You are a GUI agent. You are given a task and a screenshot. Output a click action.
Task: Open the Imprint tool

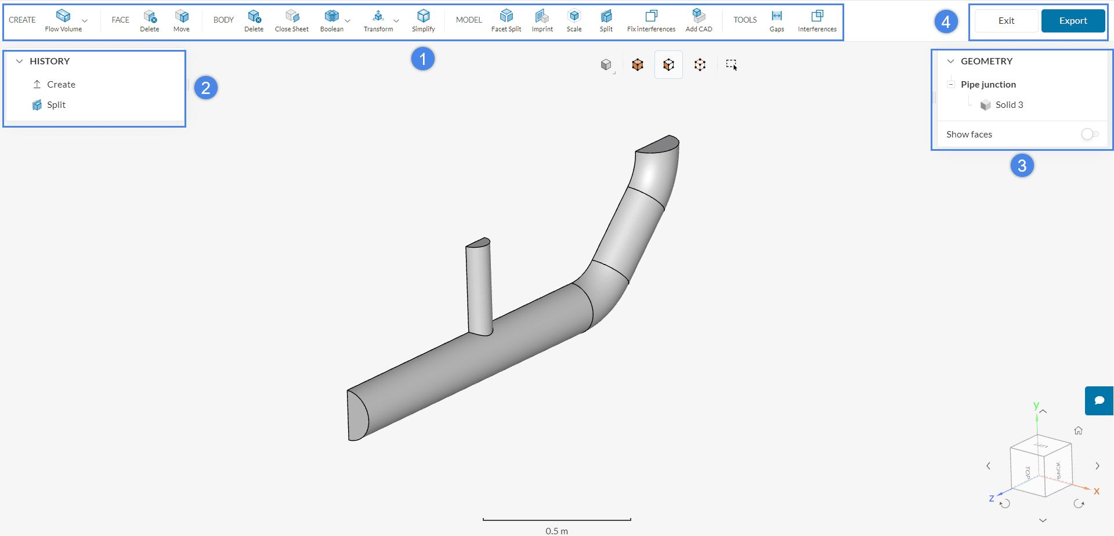point(542,20)
